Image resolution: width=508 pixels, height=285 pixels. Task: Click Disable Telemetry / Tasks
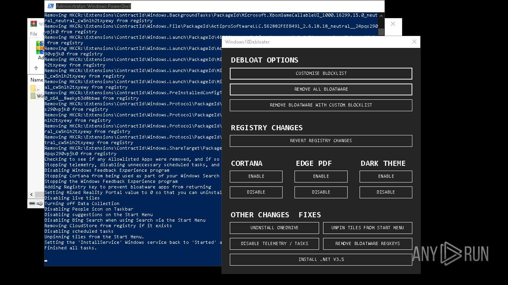tap(274, 244)
